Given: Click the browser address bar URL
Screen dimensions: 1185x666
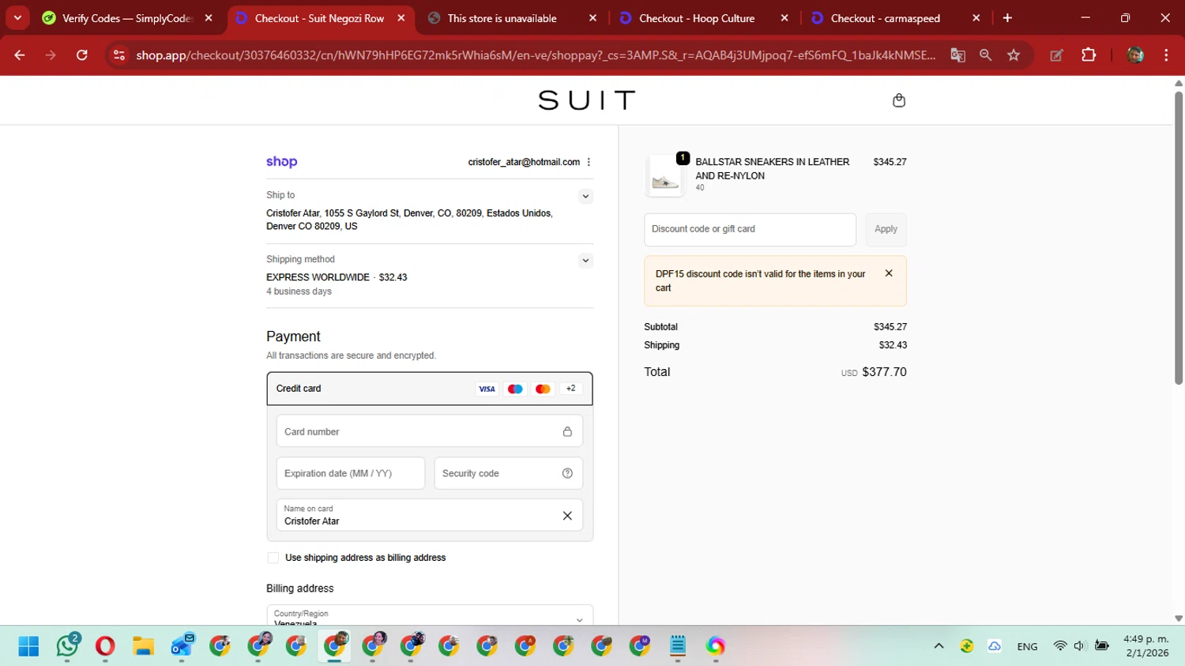Looking at the screenshot, I should [x=536, y=55].
